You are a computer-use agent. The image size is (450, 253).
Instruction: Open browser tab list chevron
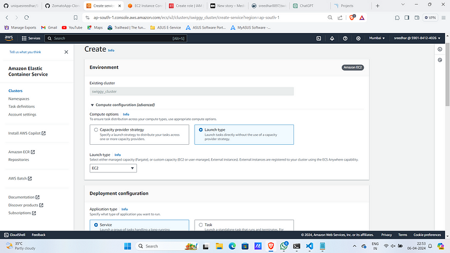click(x=403, y=5)
